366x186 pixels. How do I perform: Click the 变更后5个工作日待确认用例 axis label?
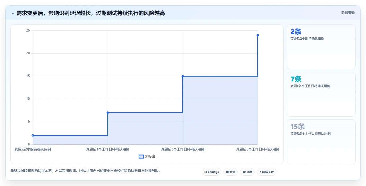[258, 149]
